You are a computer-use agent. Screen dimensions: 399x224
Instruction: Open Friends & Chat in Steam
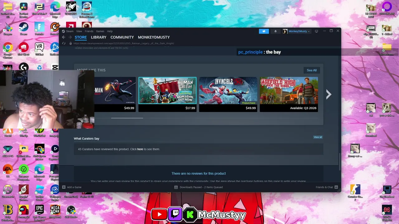[x=327, y=187]
